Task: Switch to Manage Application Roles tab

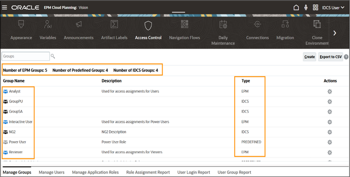Action: tap(95, 172)
